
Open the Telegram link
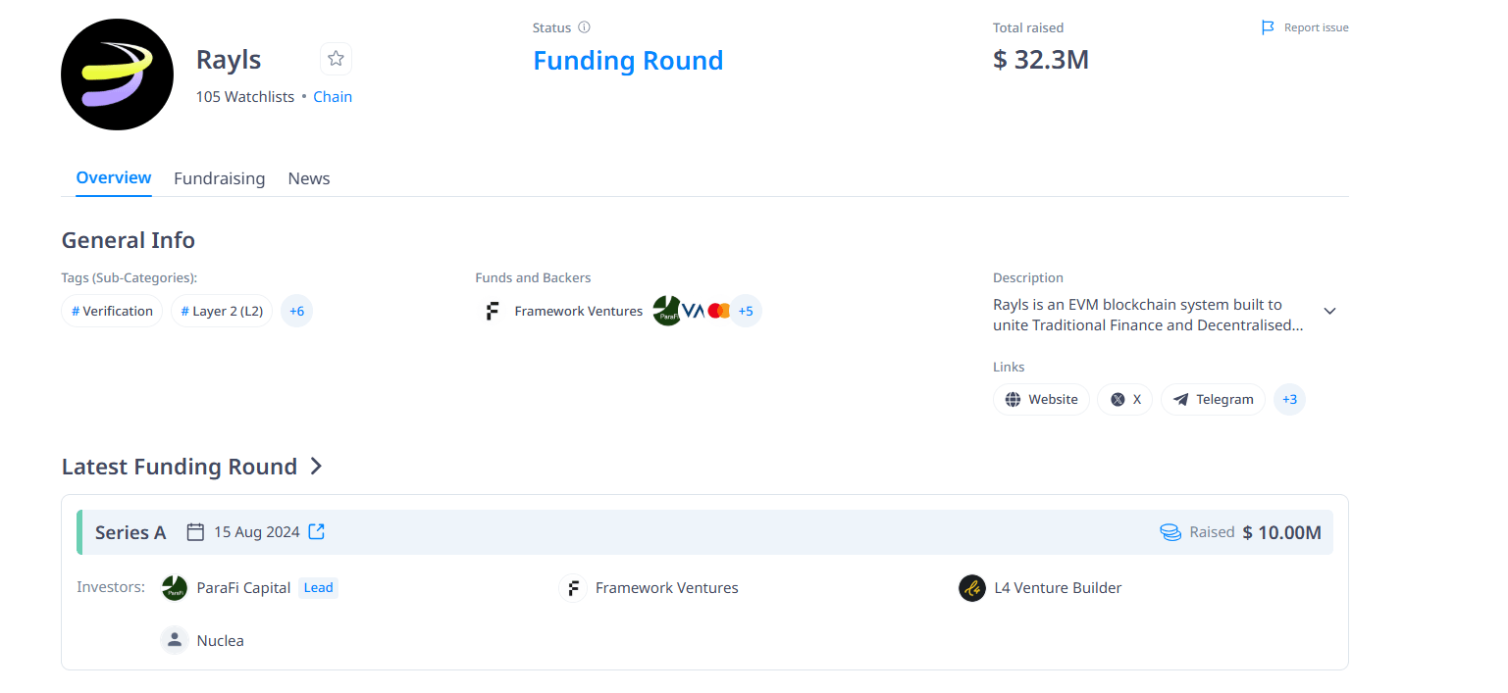pyautogui.click(x=1213, y=399)
